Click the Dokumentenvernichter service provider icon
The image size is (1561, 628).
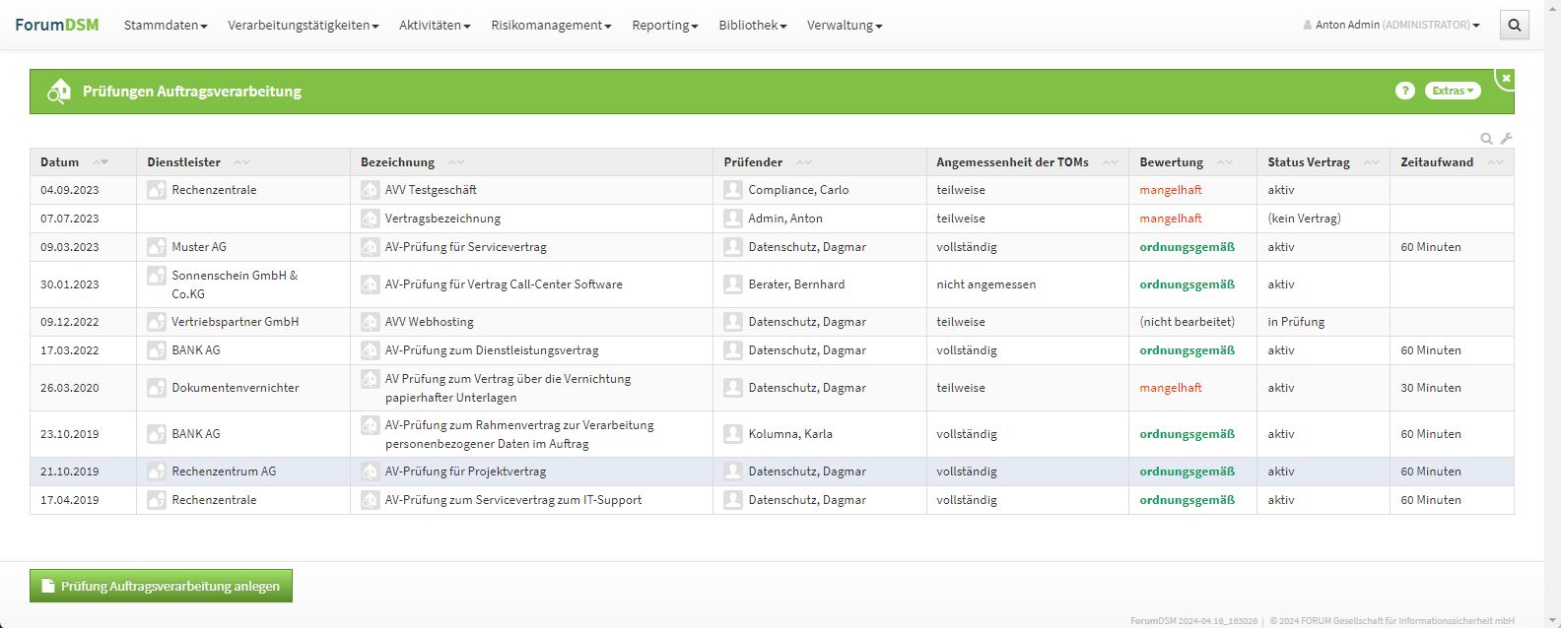pyautogui.click(x=157, y=388)
